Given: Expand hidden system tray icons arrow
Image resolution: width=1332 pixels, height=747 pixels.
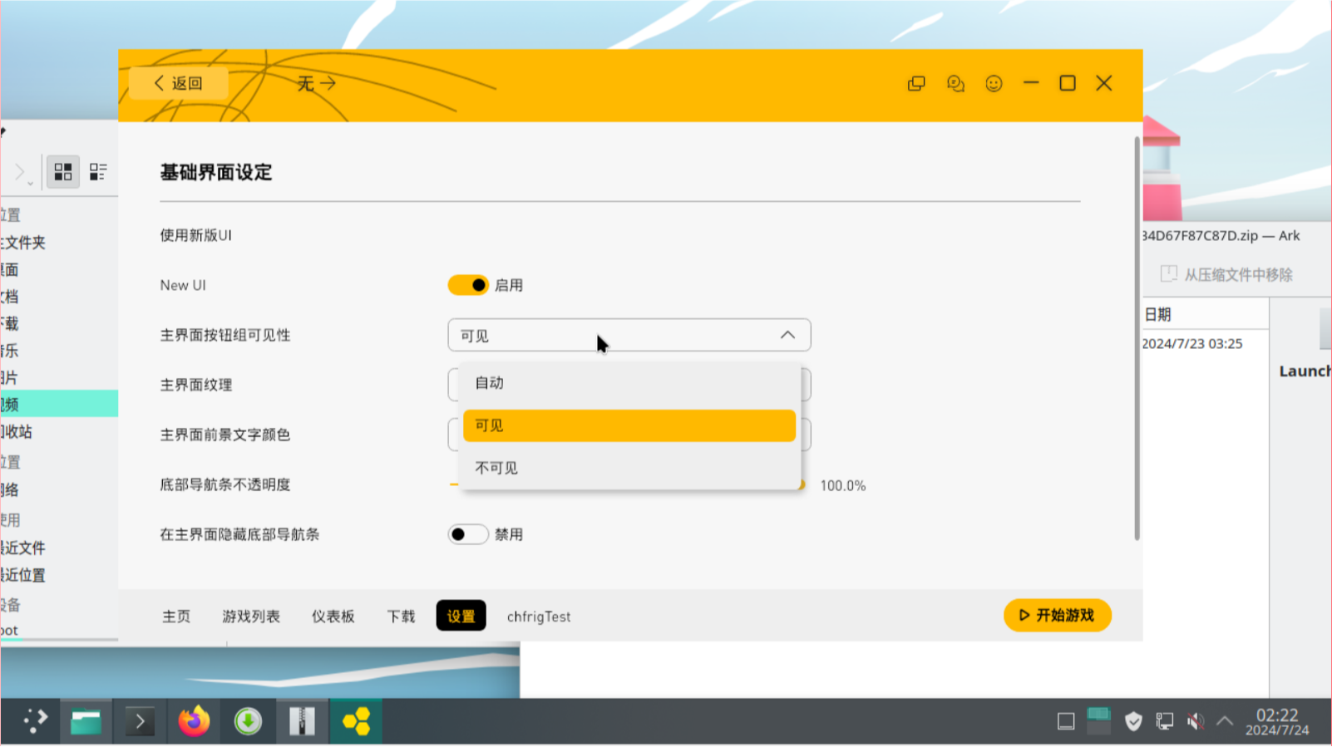Looking at the screenshot, I should (1225, 721).
